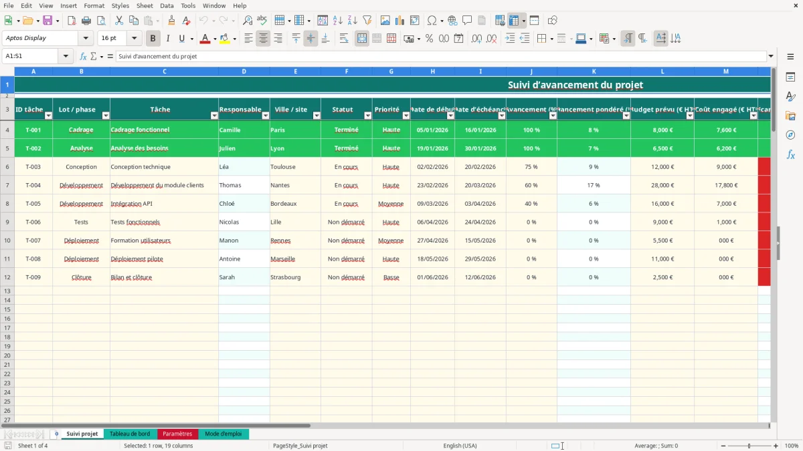
Task: Open the sidebar Navigator compass icon
Action: (790, 135)
